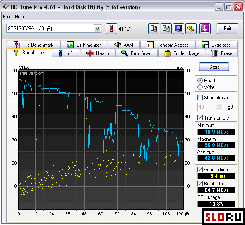Click the temperature thermometer icon
245x225 pixels.
(x=111, y=29)
